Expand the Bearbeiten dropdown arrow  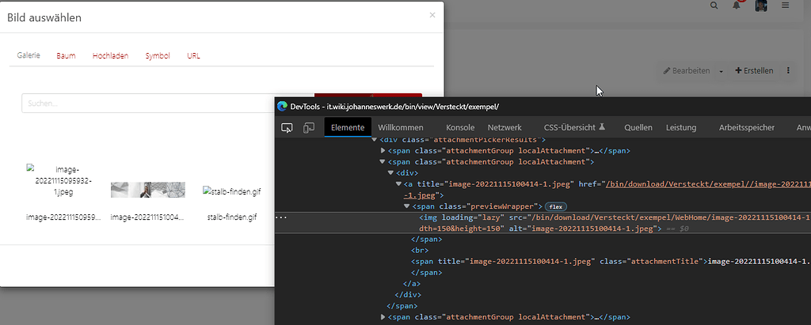coord(722,71)
